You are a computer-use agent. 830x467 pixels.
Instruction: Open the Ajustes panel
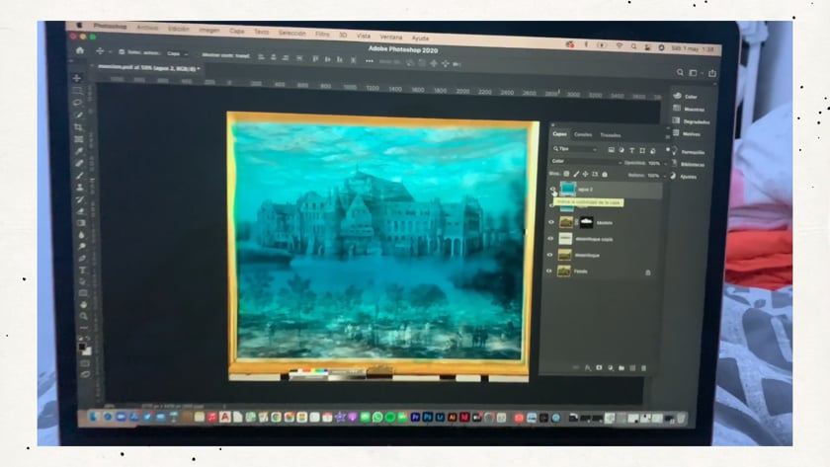tap(684, 176)
